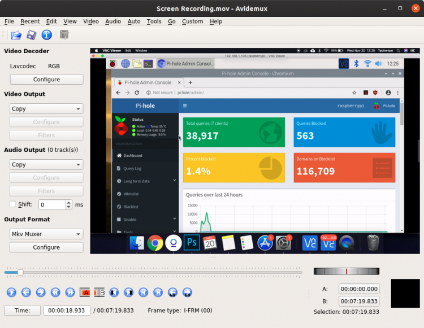
Task: Click the black audio level meter box
Action: [405, 294]
